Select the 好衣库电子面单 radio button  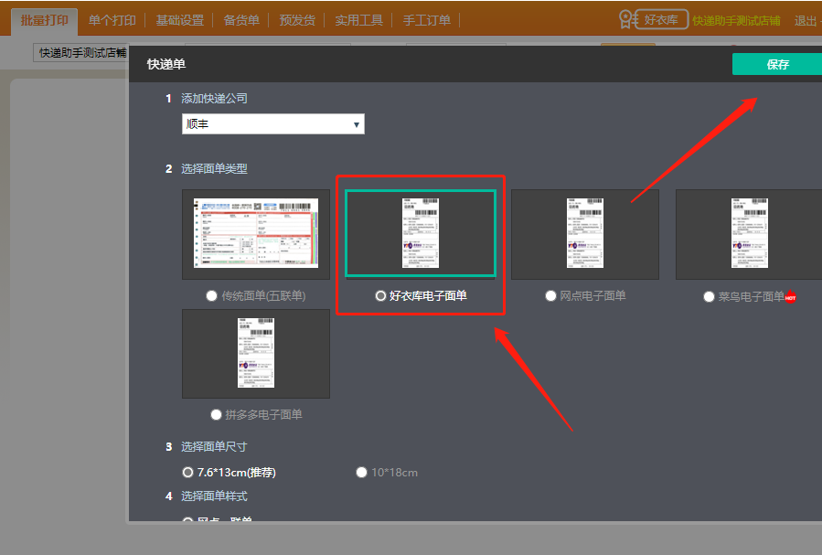click(x=380, y=296)
